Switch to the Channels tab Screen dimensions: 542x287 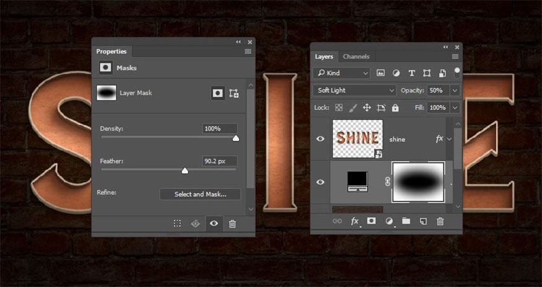(x=356, y=56)
